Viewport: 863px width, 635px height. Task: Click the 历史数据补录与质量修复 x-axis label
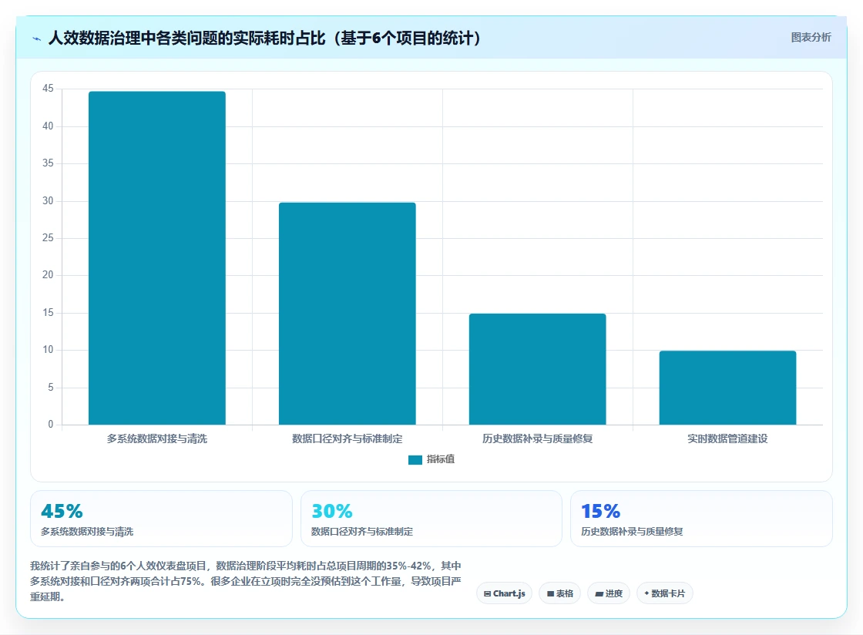click(538, 438)
